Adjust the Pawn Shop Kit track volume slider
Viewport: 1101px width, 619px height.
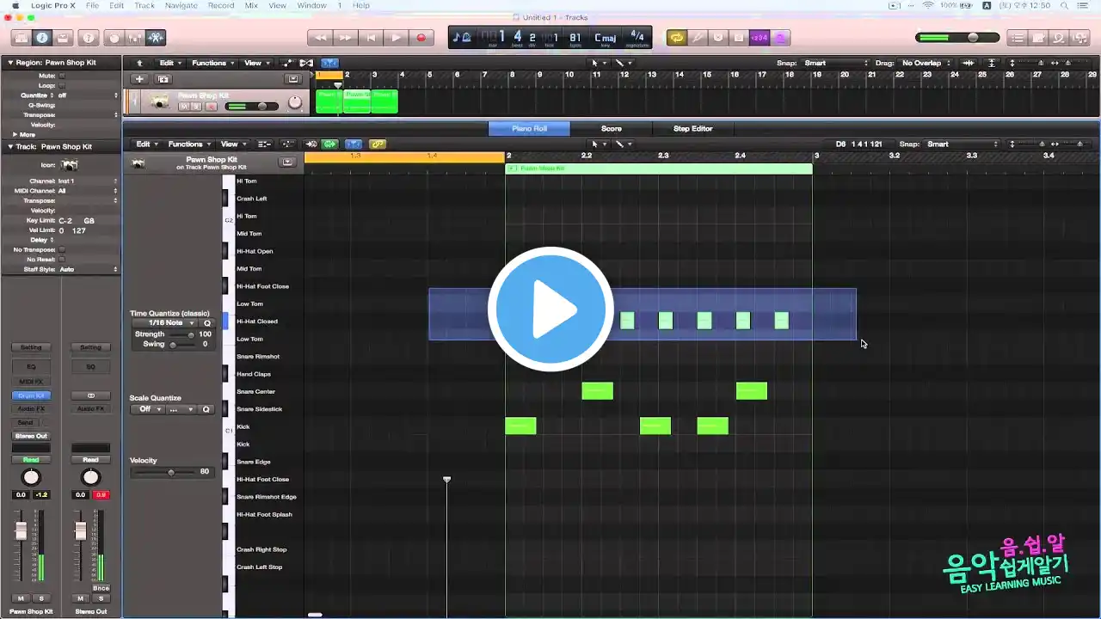(250, 107)
